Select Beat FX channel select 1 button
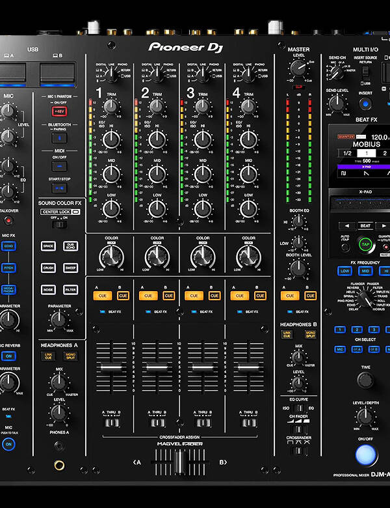The height and width of the screenshot is (508, 390). pyautogui.click(x=339, y=330)
